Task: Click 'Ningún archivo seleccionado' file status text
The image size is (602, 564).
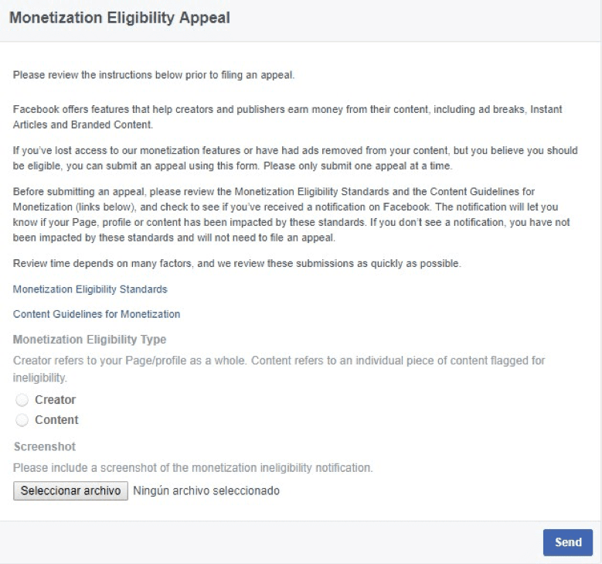Action: tap(206, 491)
